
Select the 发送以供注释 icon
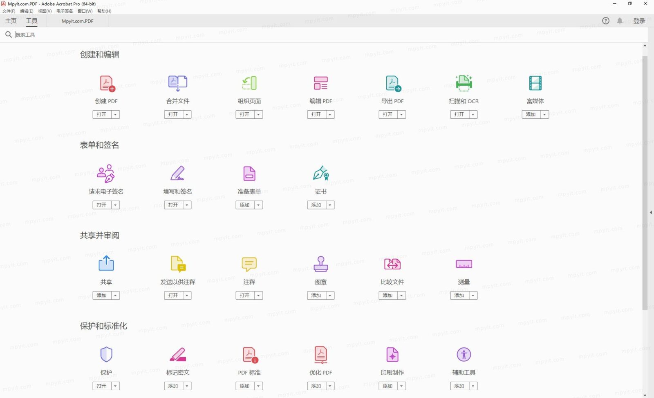(178, 264)
